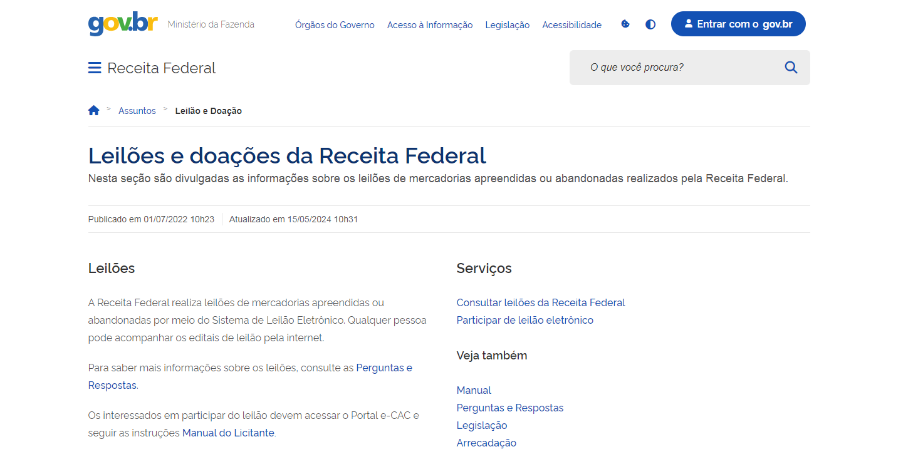Open the Manual link under Veja também

coord(474,390)
